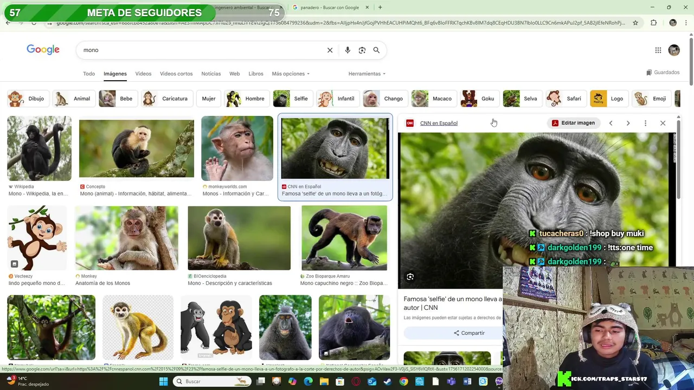Open a new browser tab
The image size is (694, 390).
point(380,8)
